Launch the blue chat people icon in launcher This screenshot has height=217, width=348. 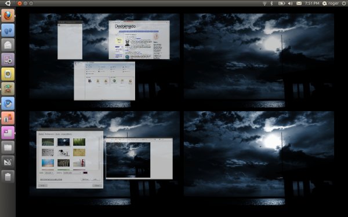[8, 30]
